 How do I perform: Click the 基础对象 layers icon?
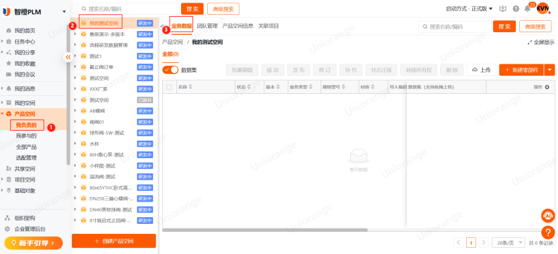click(9, 190)
